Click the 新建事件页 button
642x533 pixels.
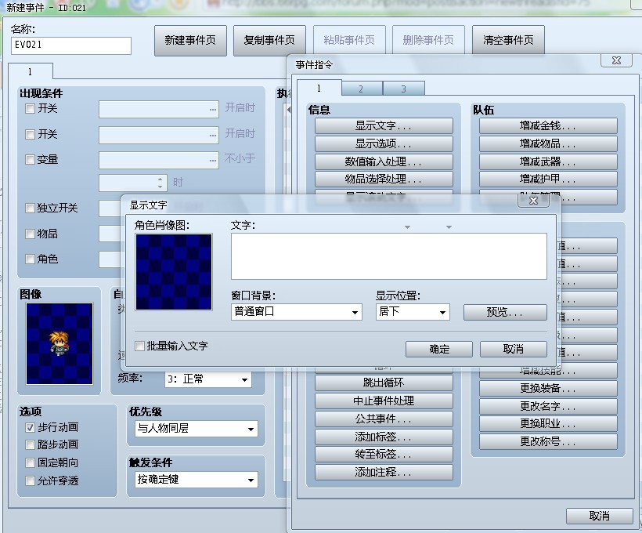click(x=190, y=40)
